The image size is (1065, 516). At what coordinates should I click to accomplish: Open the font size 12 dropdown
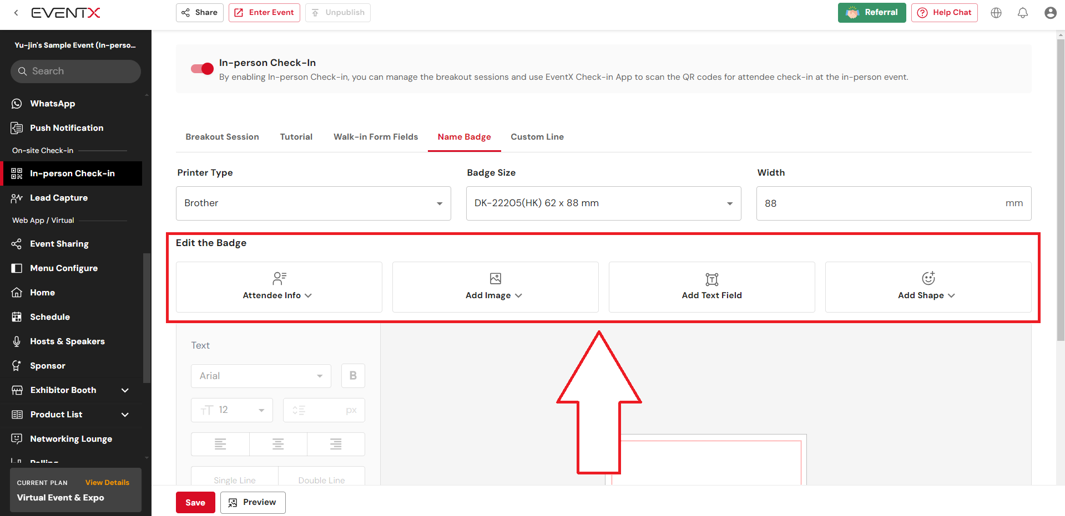(x=232, y=410)
